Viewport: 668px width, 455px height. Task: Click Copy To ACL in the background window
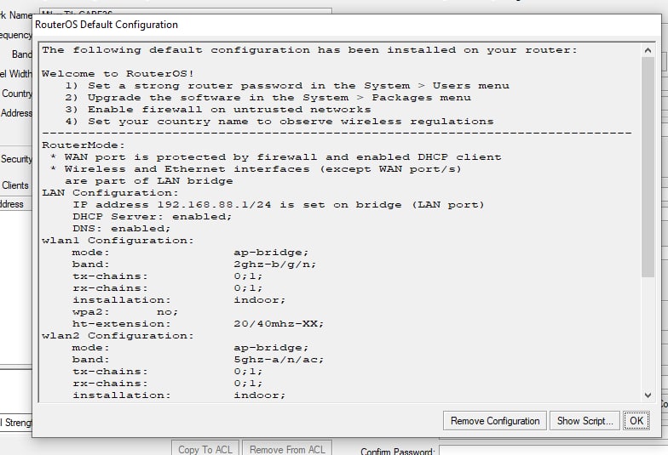[204, 449]
